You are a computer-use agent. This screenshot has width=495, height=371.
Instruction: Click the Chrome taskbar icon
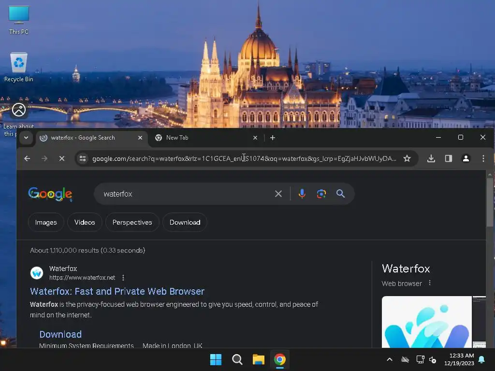(280, 359)
